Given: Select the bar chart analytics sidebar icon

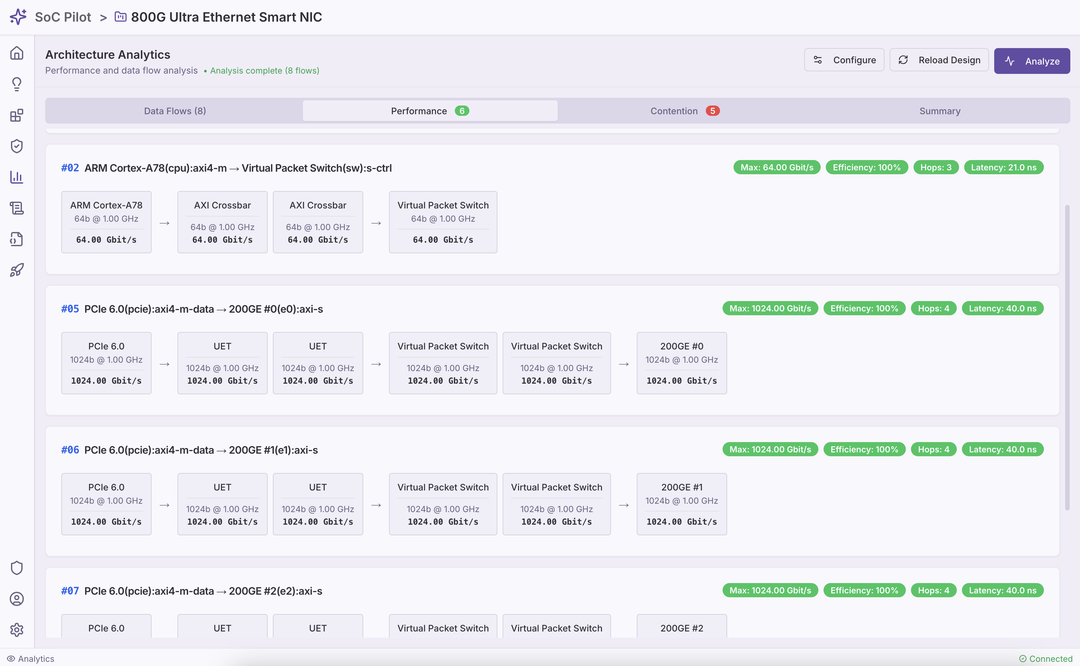Looking at the screenshot, I should [17, 177].
